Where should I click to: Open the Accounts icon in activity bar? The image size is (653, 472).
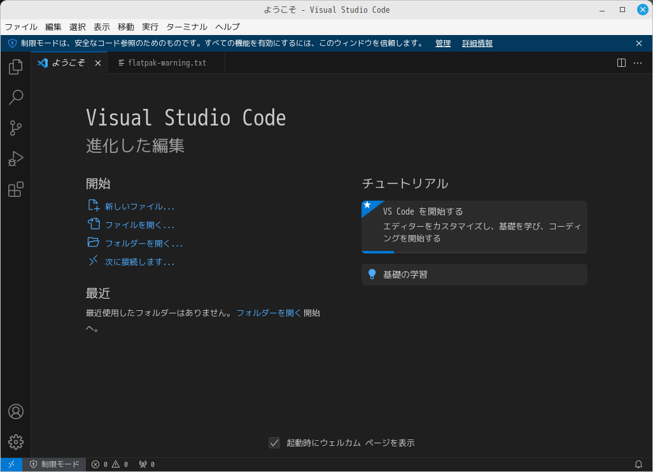16,411
